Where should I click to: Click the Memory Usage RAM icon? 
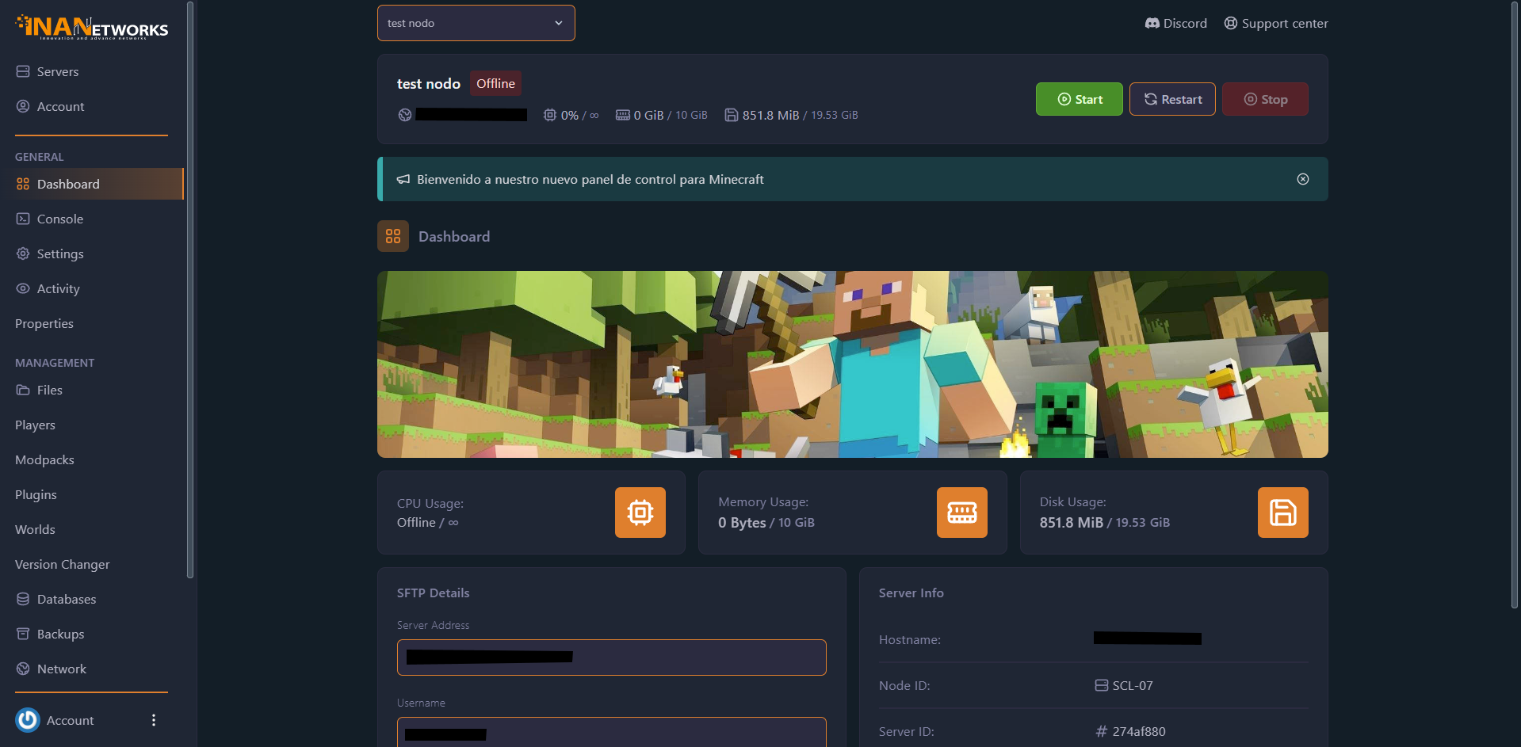click(961, 513)
